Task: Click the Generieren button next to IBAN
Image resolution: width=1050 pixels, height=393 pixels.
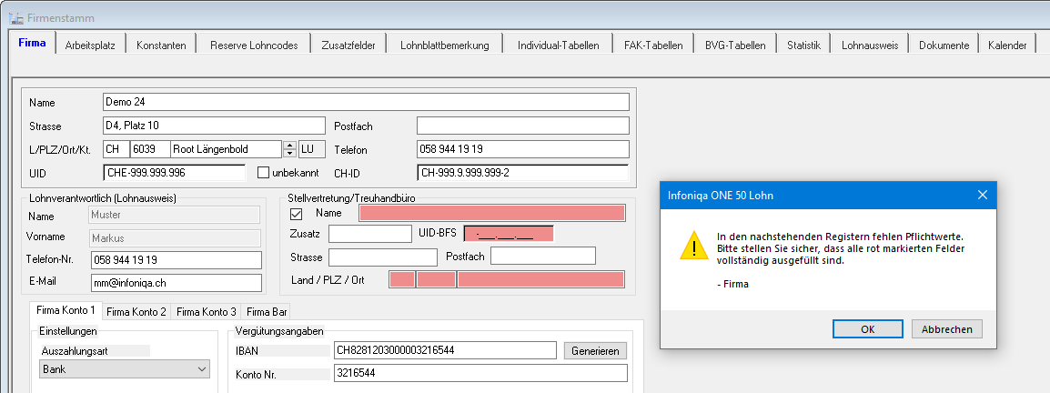Action: tap(595, 350)
